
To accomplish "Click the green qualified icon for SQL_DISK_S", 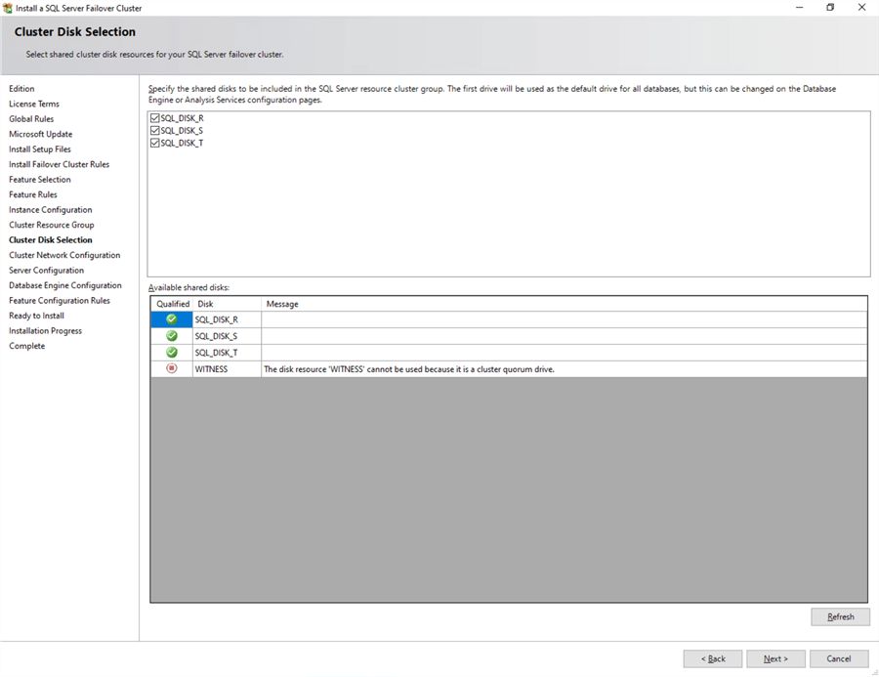I will [x=172, y=335].
